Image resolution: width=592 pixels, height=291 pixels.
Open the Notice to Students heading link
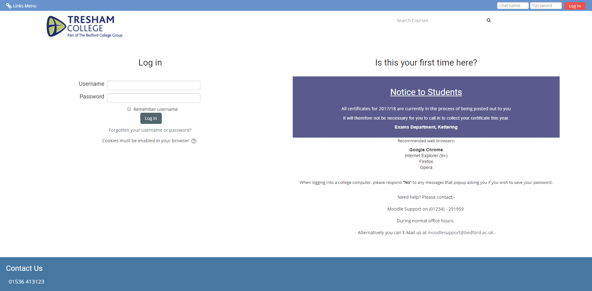point(426,92)
